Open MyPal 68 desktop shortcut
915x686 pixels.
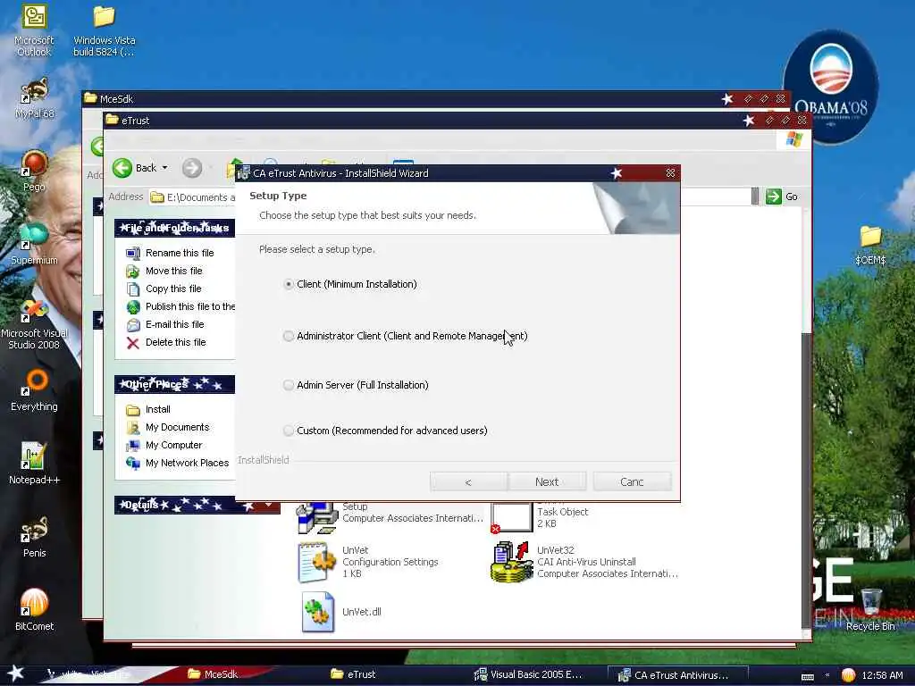coord(35,98)
